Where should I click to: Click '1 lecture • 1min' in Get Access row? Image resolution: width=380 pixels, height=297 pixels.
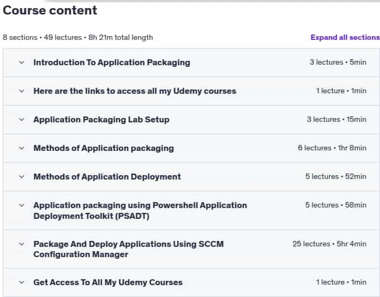tap(341, 282)
